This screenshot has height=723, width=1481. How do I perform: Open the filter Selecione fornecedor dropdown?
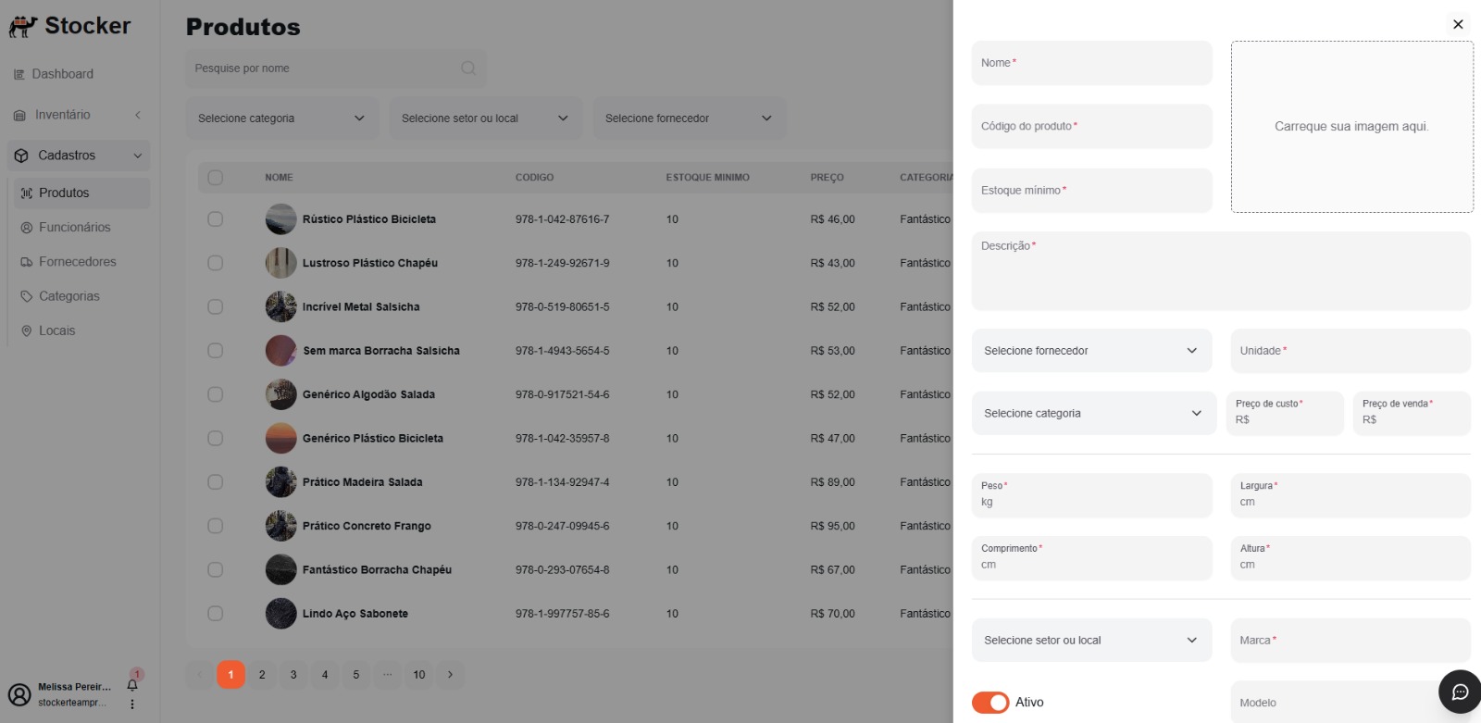(690, 118)
